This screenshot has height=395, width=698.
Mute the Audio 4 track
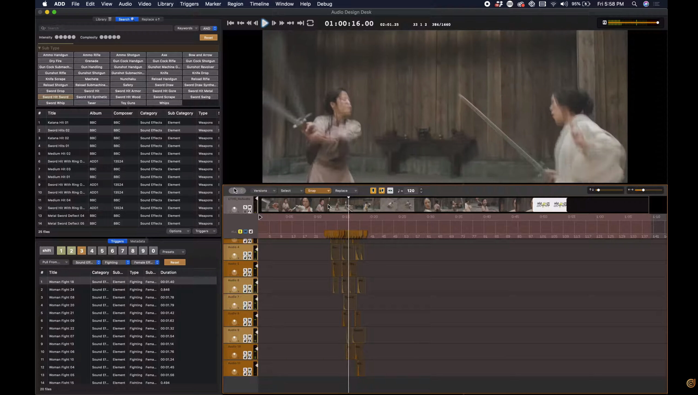click(x=249, y=254)
